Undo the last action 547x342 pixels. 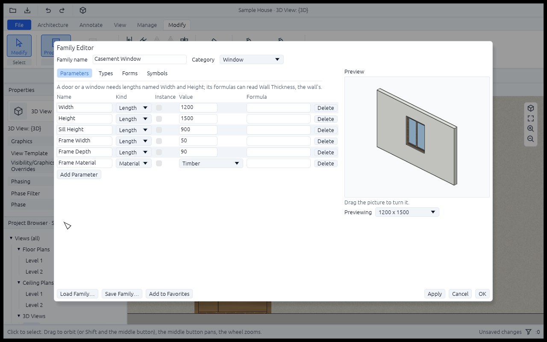coord(48,10)
